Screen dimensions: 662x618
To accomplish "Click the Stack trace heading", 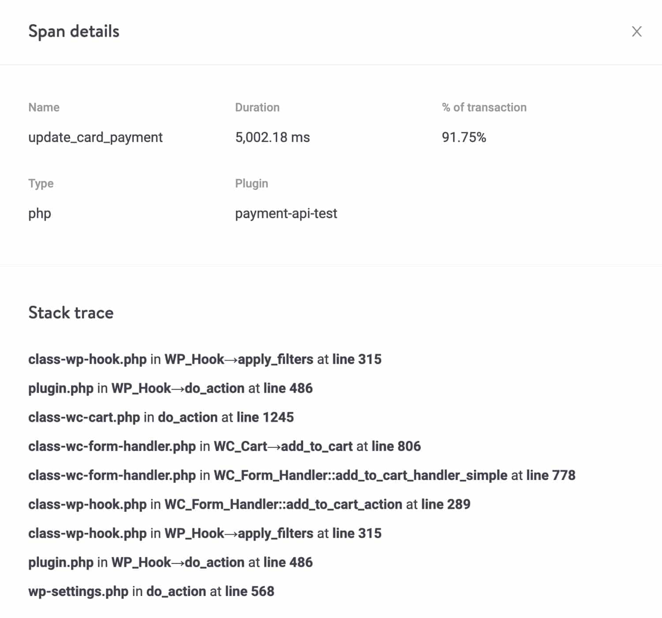I will tap(71, 313).
